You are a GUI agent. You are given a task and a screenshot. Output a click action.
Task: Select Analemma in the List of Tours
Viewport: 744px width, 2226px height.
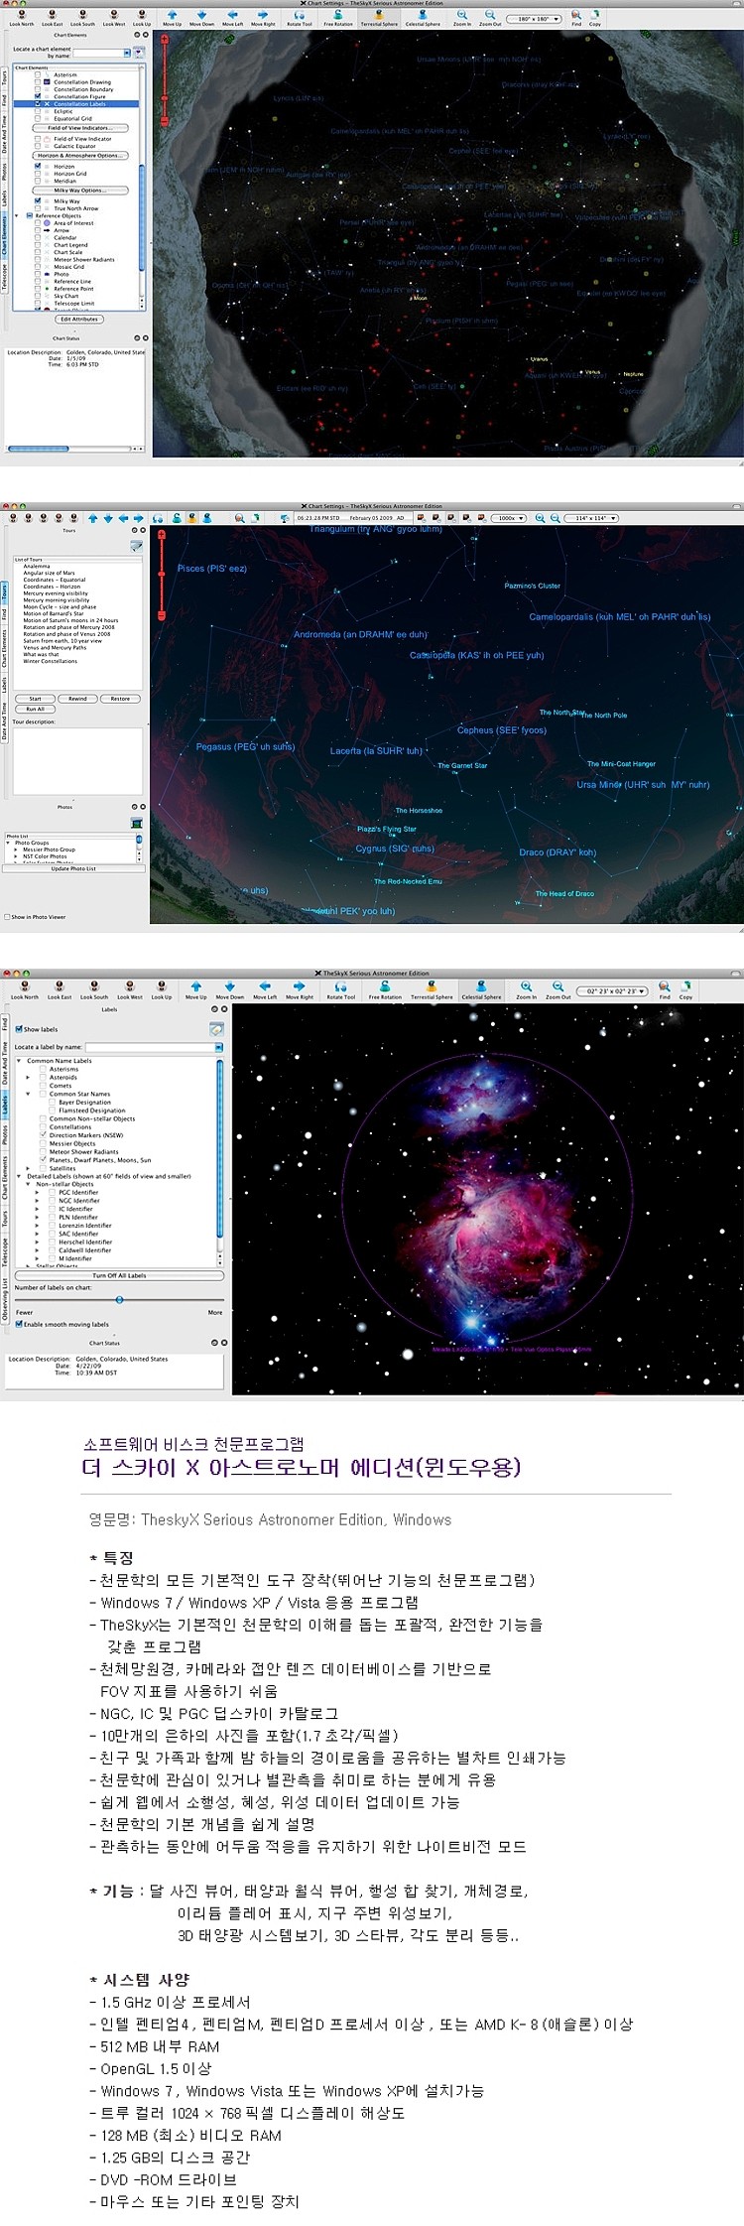click(x=37, y=567)
